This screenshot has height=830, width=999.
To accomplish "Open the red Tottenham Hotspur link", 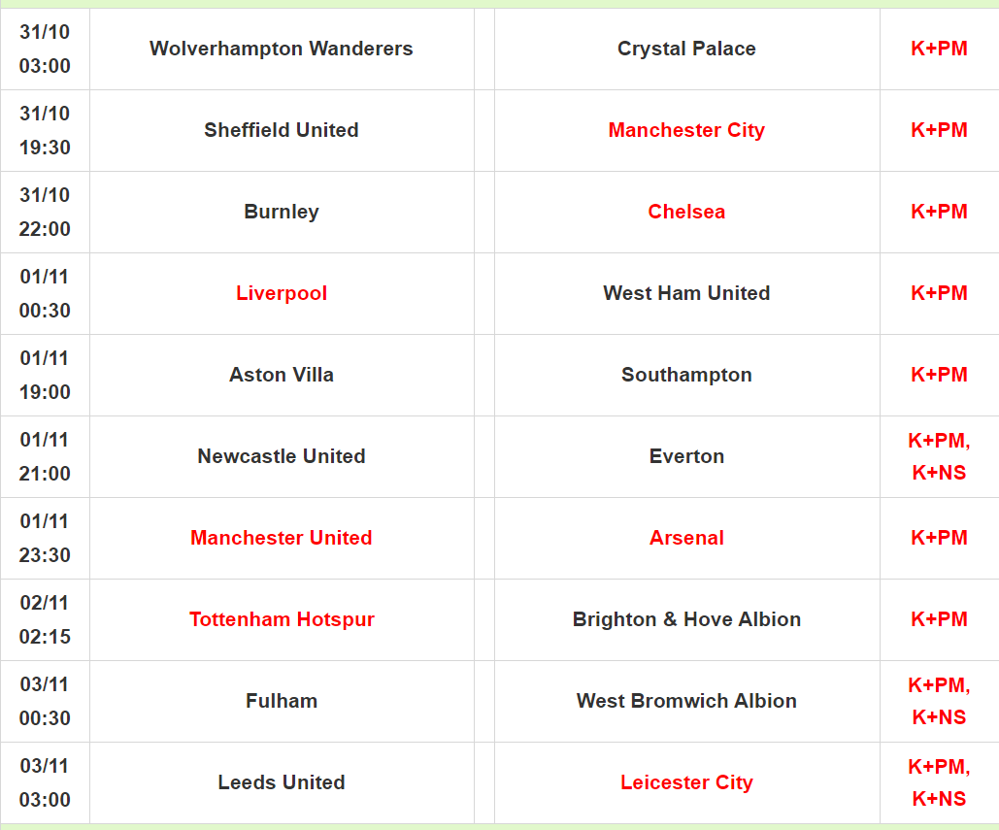I will tap(282, 619).
